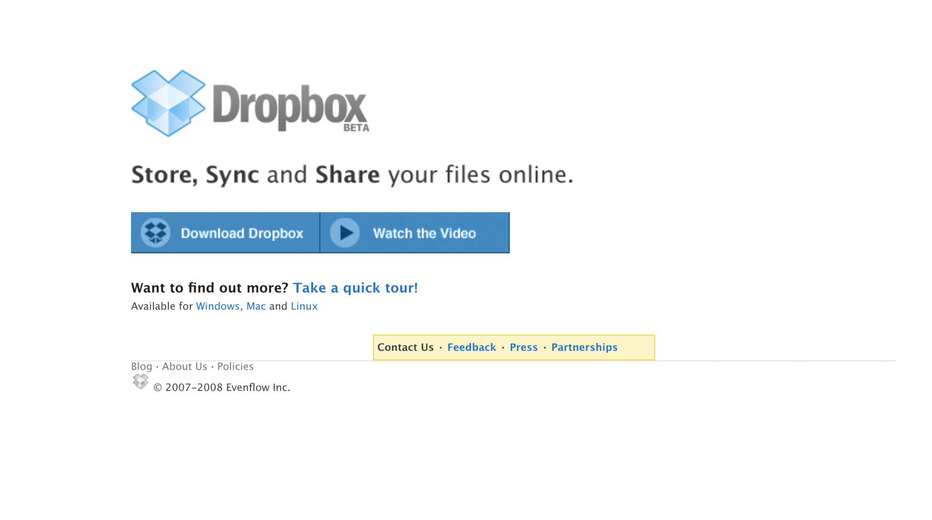Image resolution: width=932 pixels, height=520 pixels.
Task: Click the blue Dropbox box logo
Action: (168, 103)
